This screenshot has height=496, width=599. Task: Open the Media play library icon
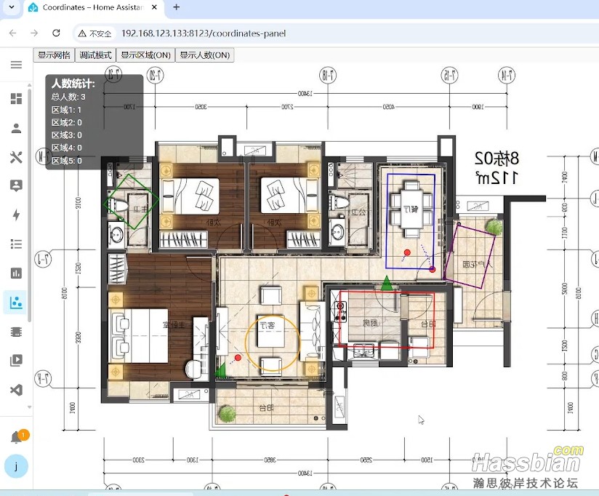point(16,360)
